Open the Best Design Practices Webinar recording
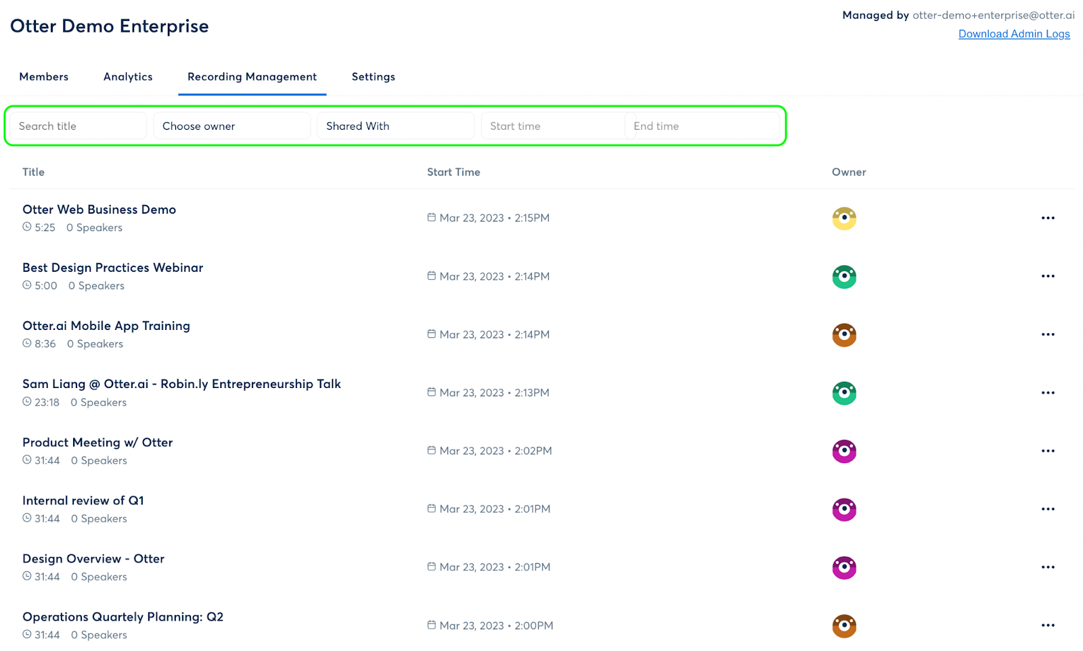The image size is (1083, 651). tap(113, 268)
